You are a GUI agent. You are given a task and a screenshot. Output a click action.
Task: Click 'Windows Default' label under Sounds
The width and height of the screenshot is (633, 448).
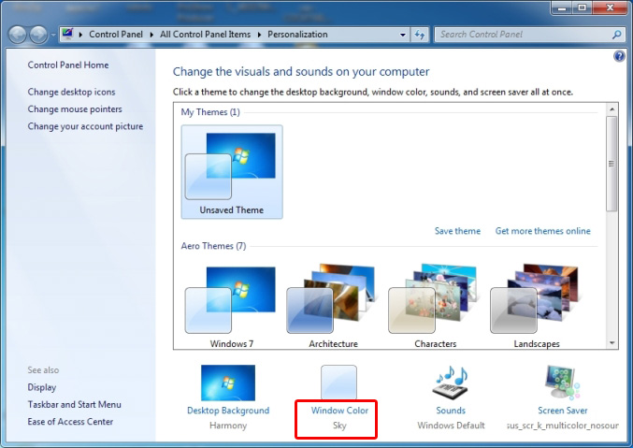pyautogui.click(x=451, y=426)
